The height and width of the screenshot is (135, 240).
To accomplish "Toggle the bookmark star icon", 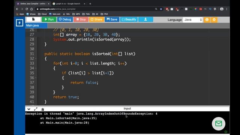I will tap(161, 9).
